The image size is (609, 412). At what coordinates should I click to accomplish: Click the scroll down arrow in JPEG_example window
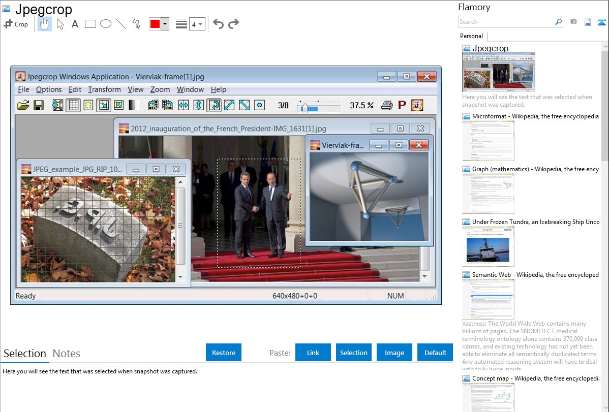click(180, 277)
